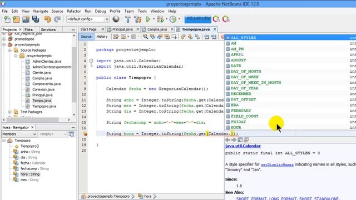
Task: Open the Tools menu
Action: tap(142, 11)
